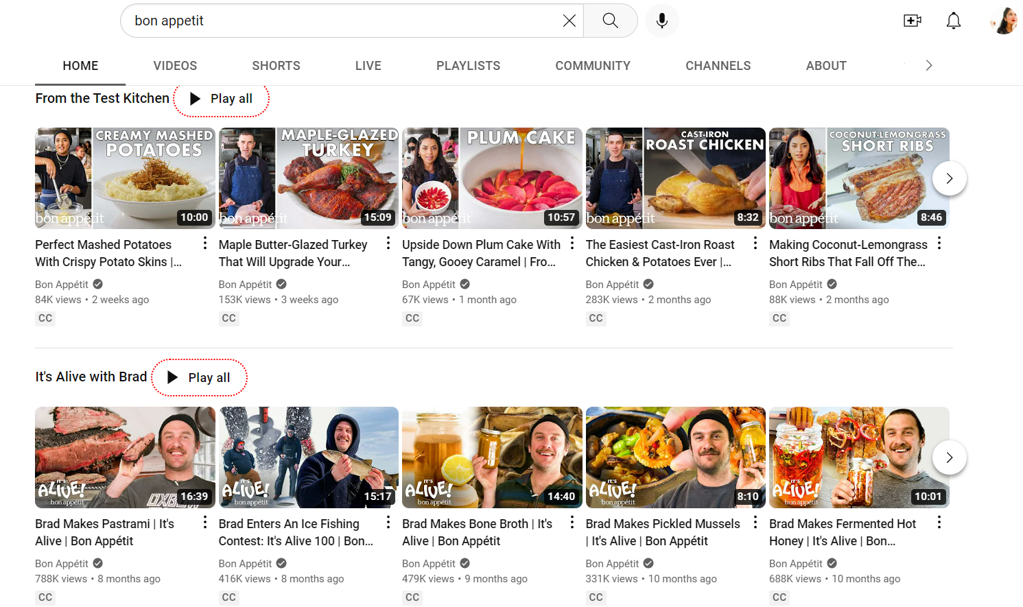This screenshot has width=1023, height=607.
Task: Show more channel tabs with chevron
Action: pyautogui.click(x=929, y=65)
